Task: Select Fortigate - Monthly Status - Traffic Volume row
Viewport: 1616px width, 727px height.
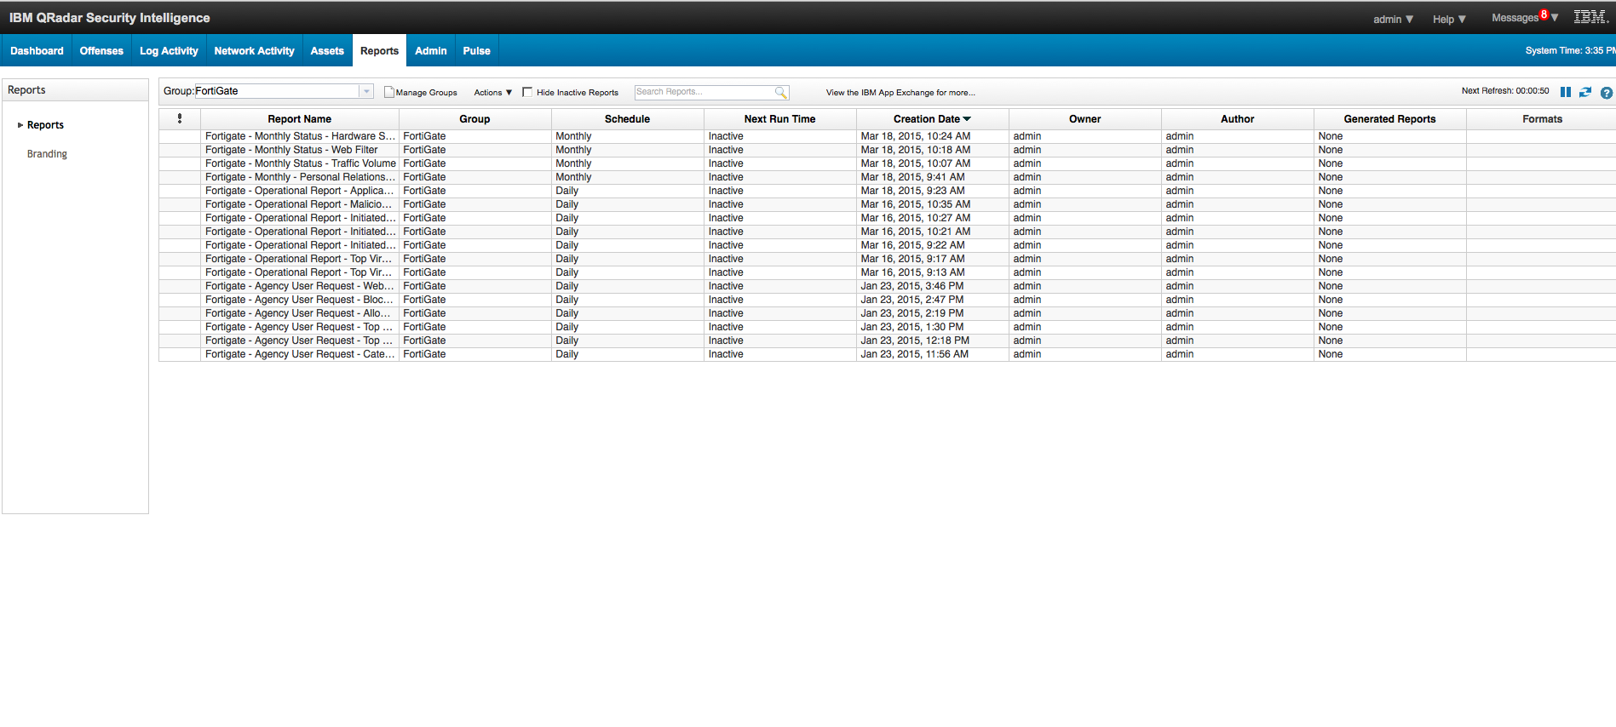Action: (887, 163)
